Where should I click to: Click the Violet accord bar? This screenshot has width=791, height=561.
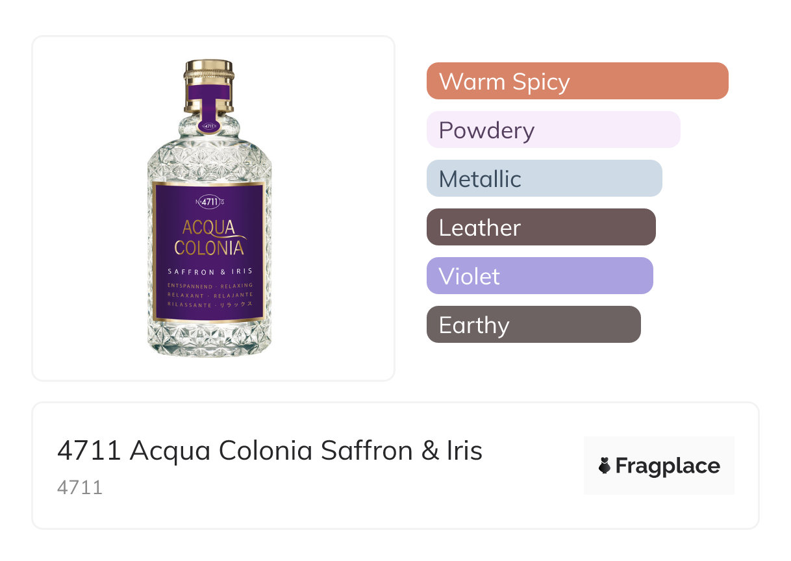pos(539,276)
